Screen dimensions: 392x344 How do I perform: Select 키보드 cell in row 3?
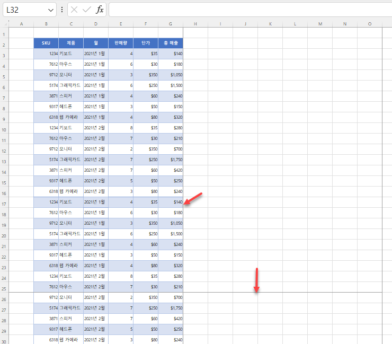pos(71,54)
